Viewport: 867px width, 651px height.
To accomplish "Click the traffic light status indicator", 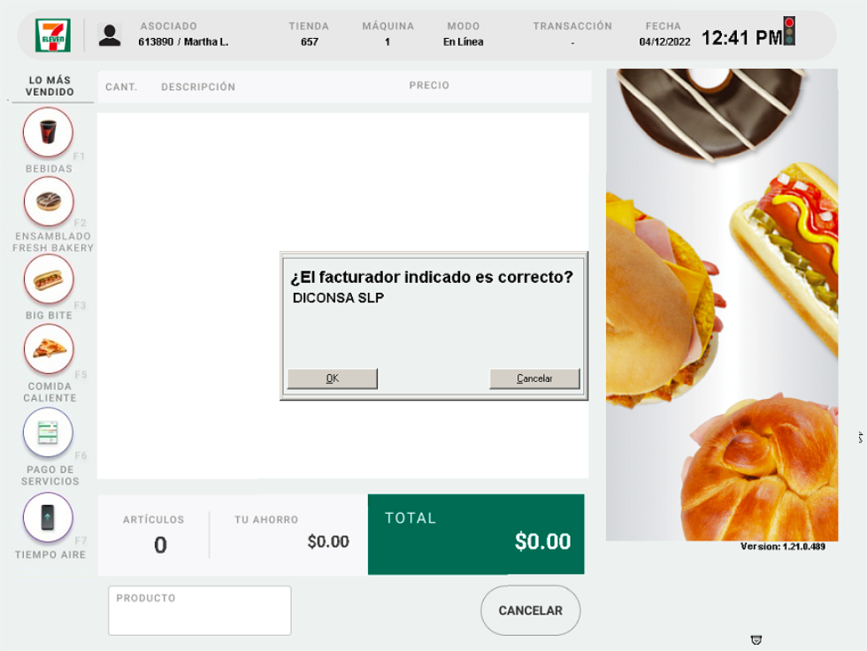I will point(789,30).
